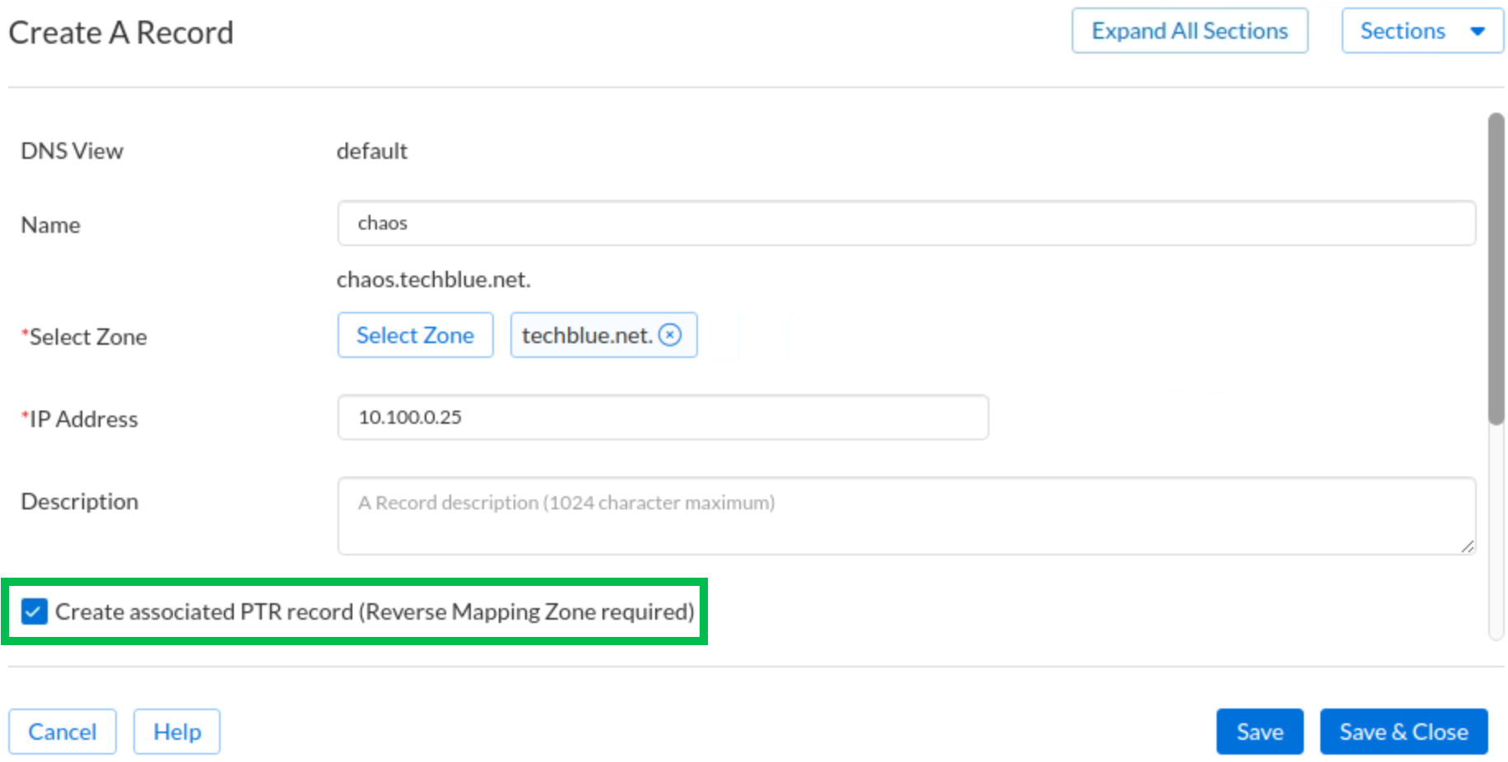Viewport: 1508px width, 762px height.
Task: Open the Help link
Action: click(177, 732)
